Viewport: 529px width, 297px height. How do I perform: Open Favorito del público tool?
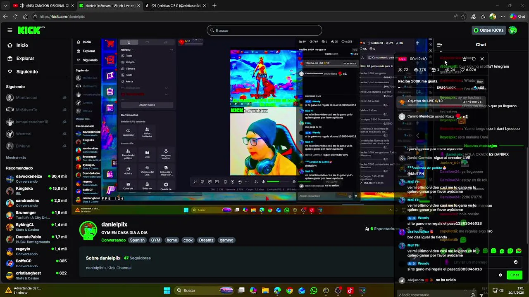tap(128, 153)
